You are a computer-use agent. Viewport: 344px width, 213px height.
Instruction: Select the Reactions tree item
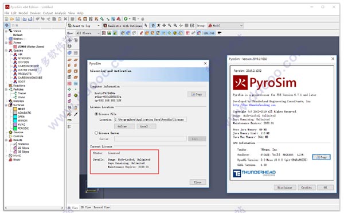click(19, 86)
